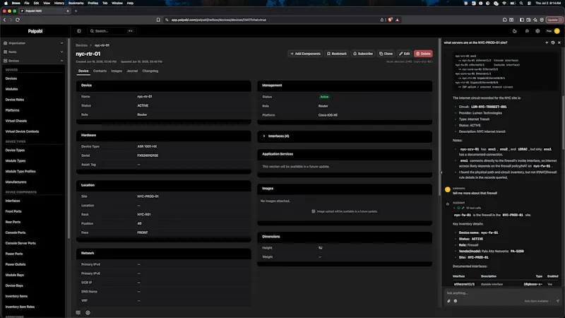The height and width of the screenshot is (318, 565).
Task: Click Devices breadcrumb link
Action: (x=81, y=45)
